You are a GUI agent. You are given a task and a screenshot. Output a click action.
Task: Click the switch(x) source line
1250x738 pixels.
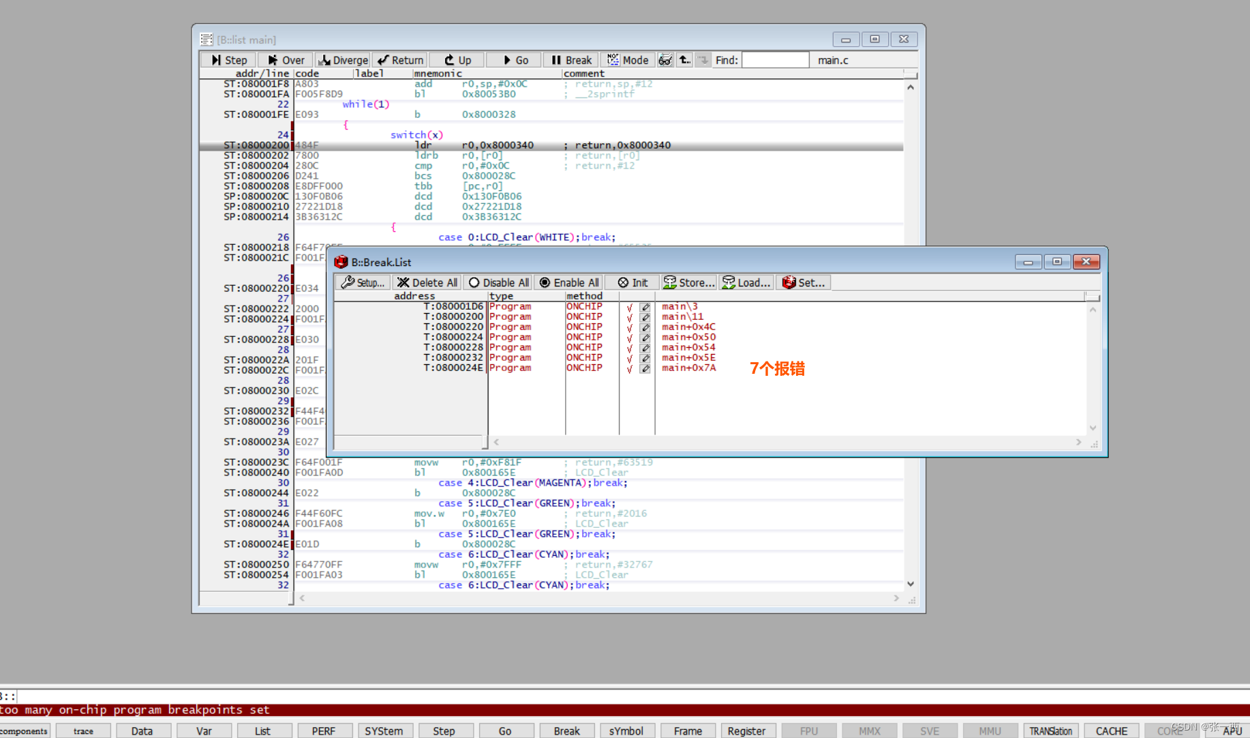(x=416, y=135)
